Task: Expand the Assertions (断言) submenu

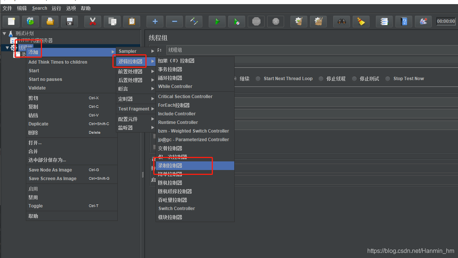Action: click(135, 89)
